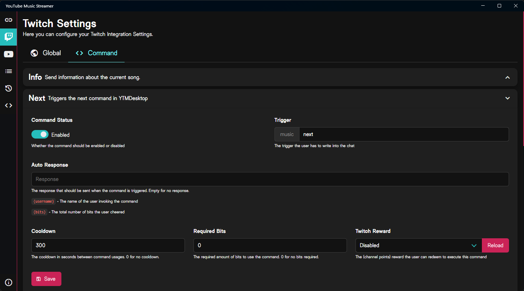Switch to the Global tab
This screenshot has width=524, height=291.
tap(46, 53)
